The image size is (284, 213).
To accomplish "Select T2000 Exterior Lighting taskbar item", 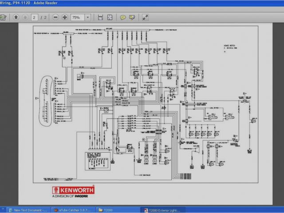I will pyautogui.click(x=163, y=209).
